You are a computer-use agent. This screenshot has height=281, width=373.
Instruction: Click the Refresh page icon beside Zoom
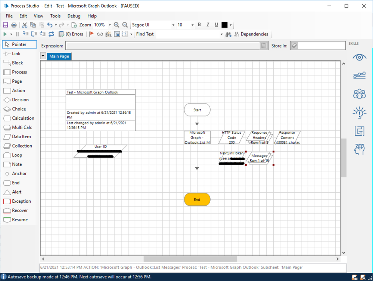click(74, 25)
